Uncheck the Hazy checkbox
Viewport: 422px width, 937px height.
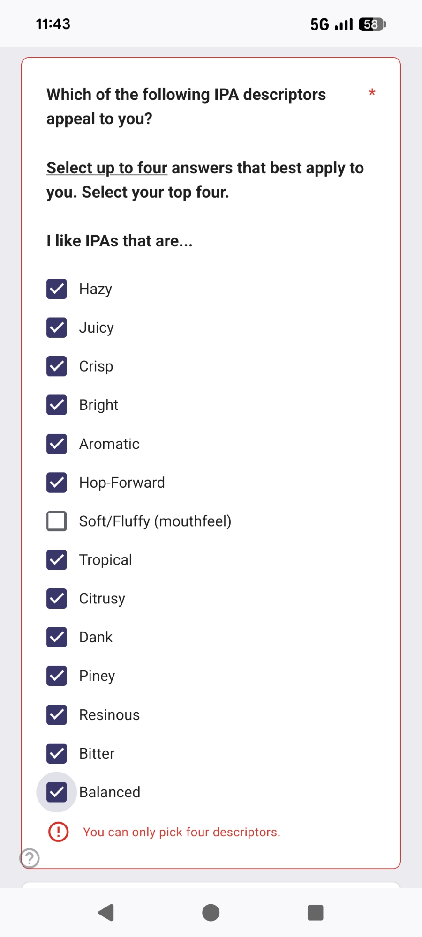pyautogui.click(x=57, y=289)
